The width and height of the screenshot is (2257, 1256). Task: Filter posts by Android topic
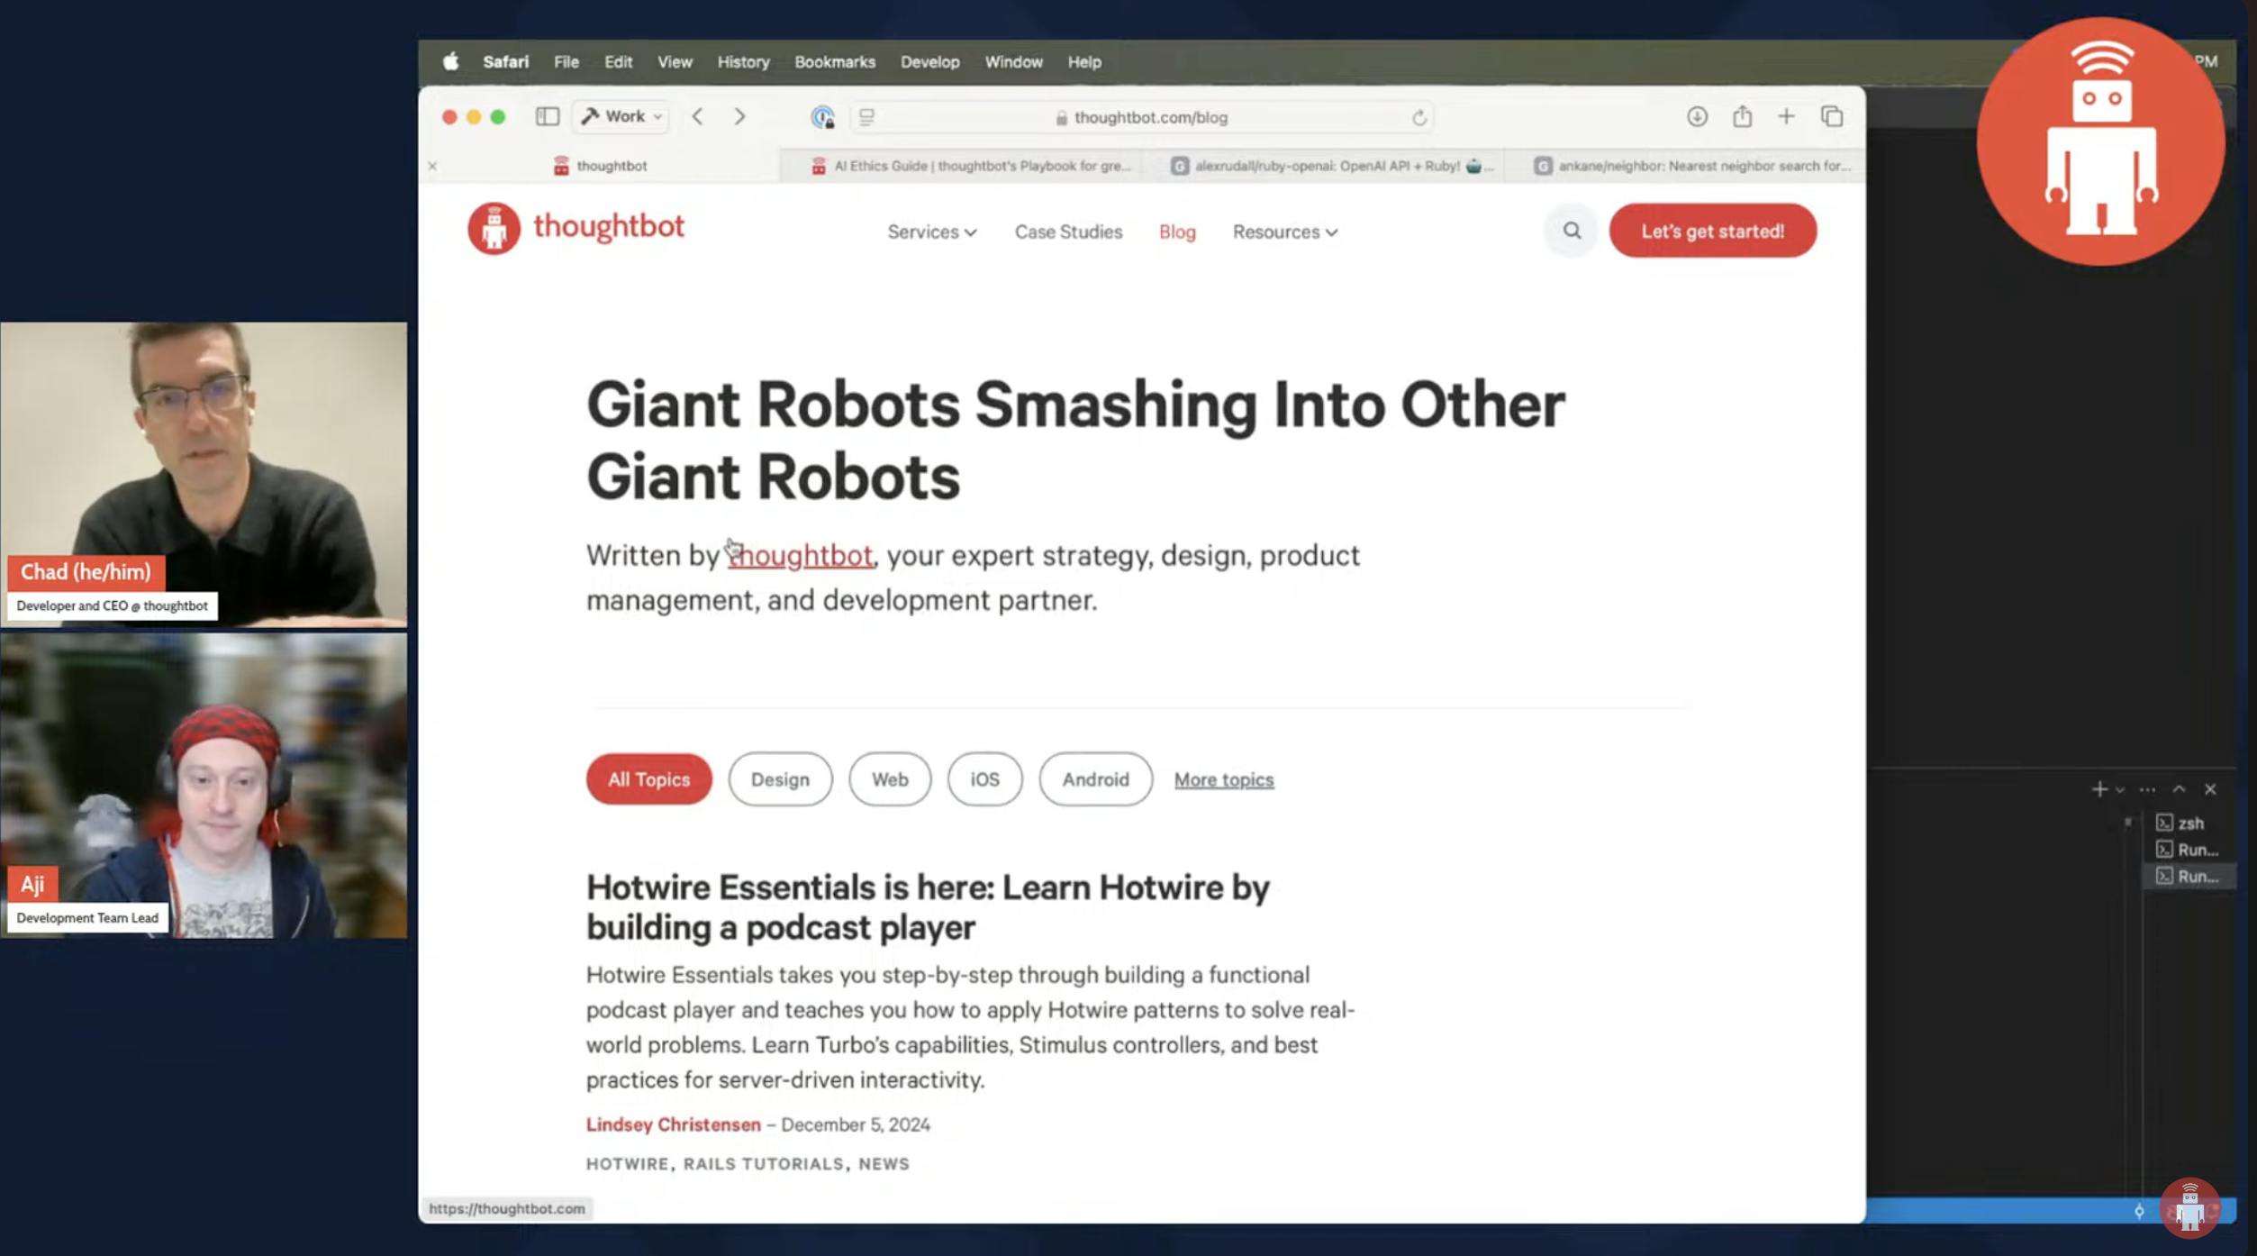tap(1095, 779)
